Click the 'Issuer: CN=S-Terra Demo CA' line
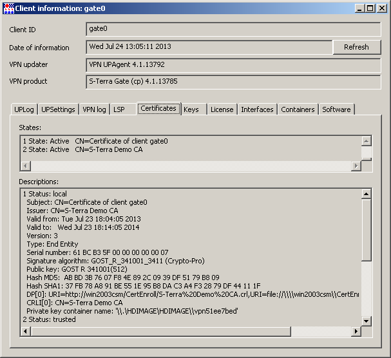The width and height of the screenshot is (391, 358). coord(72,211)
